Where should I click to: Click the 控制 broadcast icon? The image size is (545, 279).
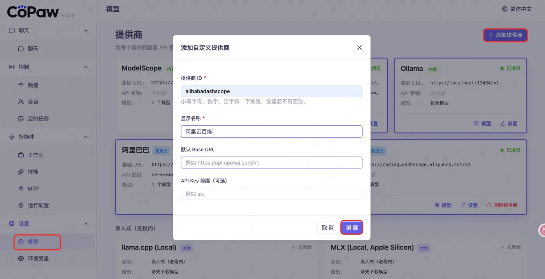tap(12, 67)
